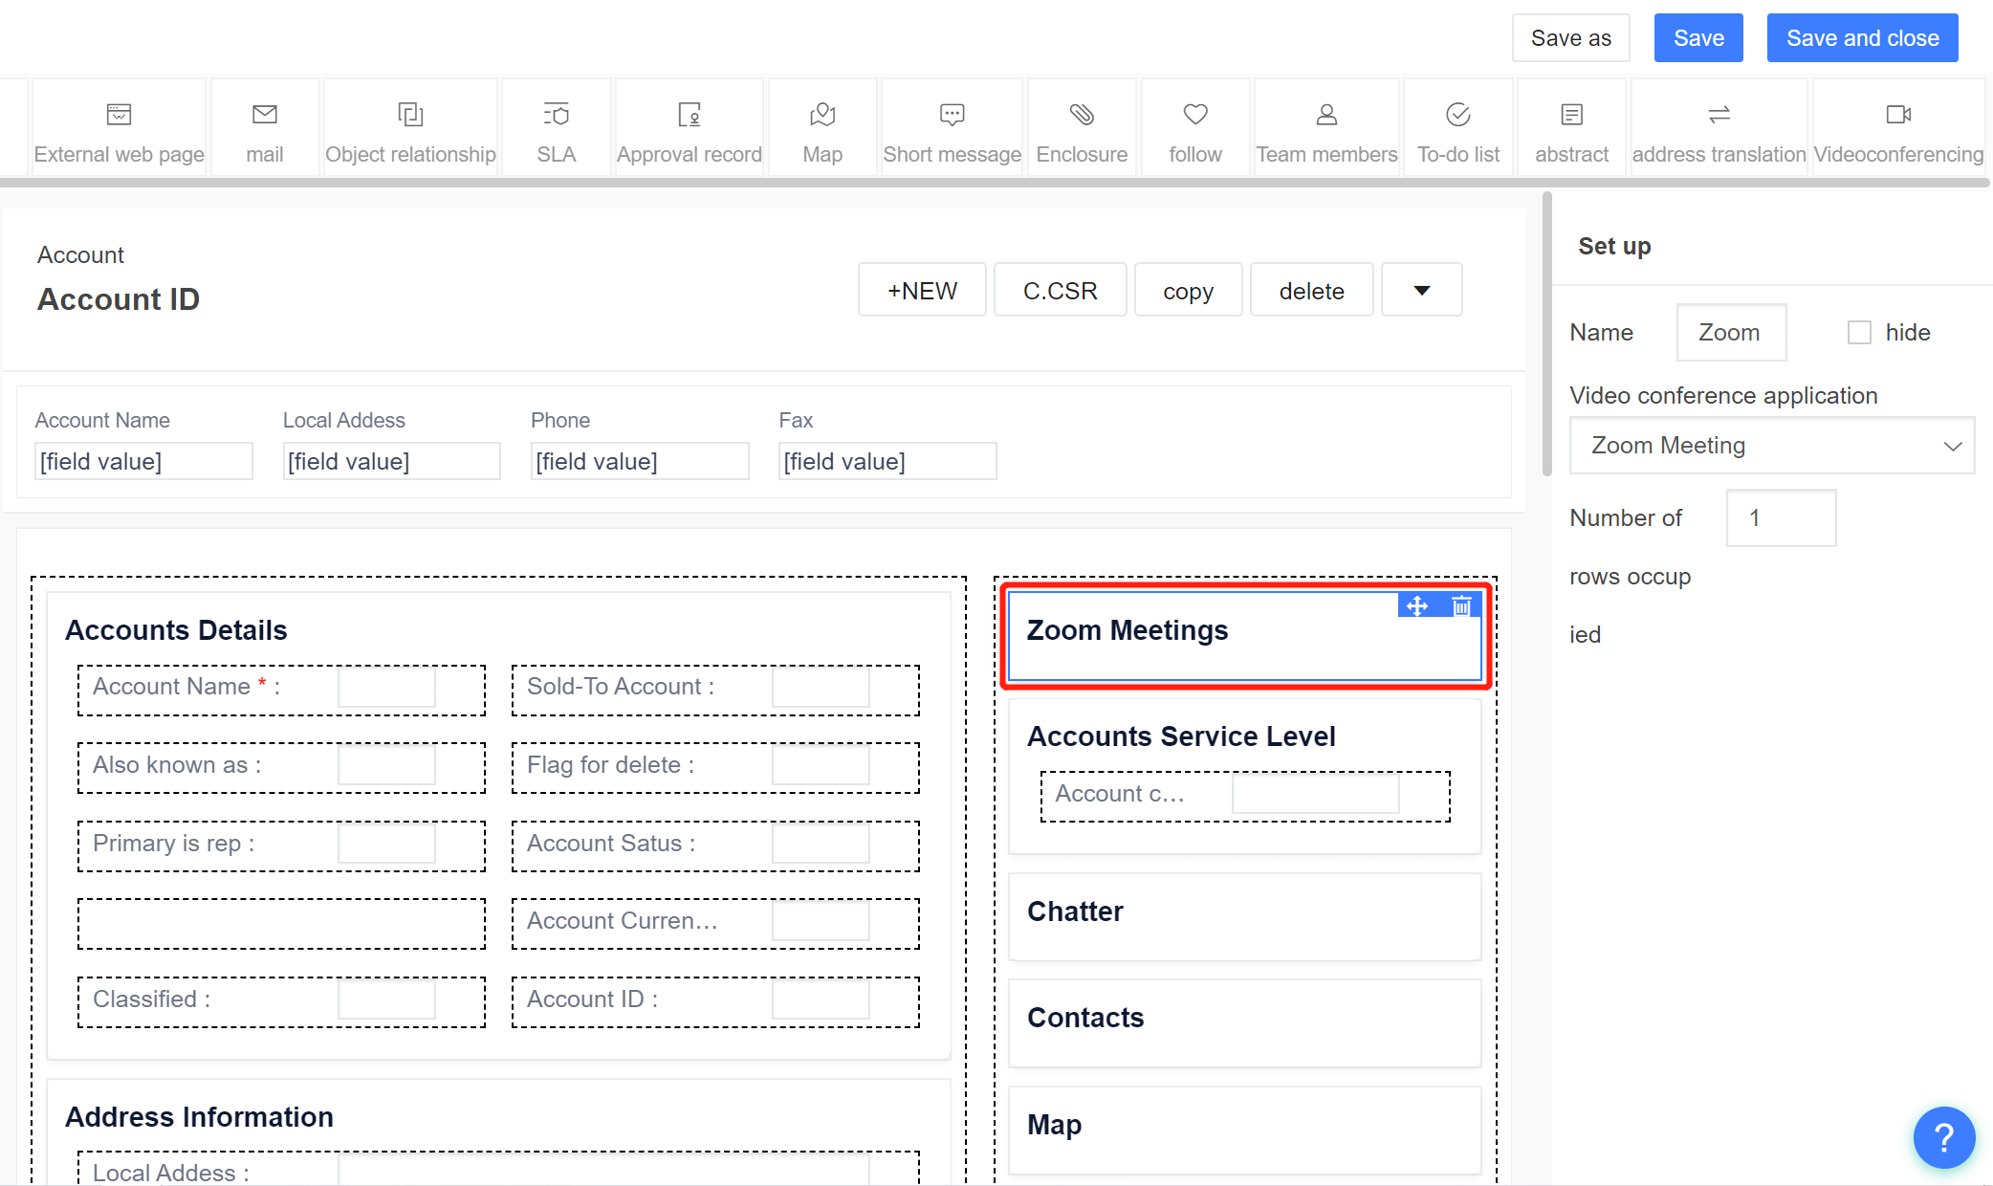
Task: Select the Chatter panel
Action: pos(1245,916)
